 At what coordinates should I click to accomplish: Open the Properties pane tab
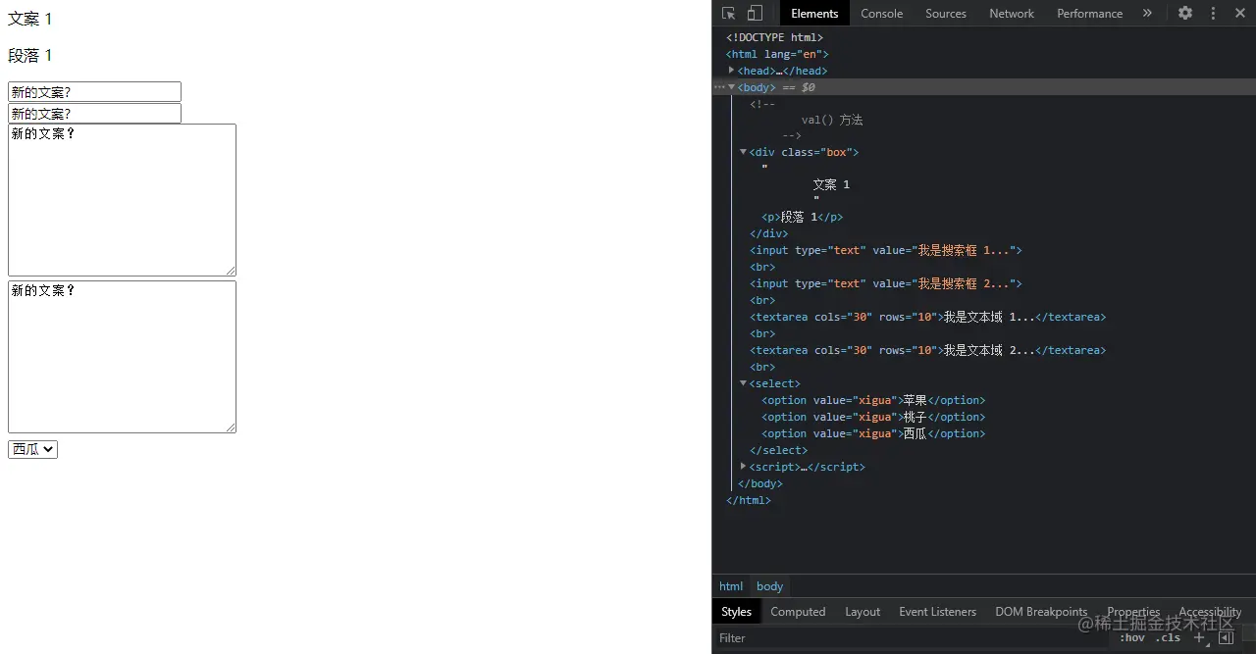click(x=1133, y=611)
